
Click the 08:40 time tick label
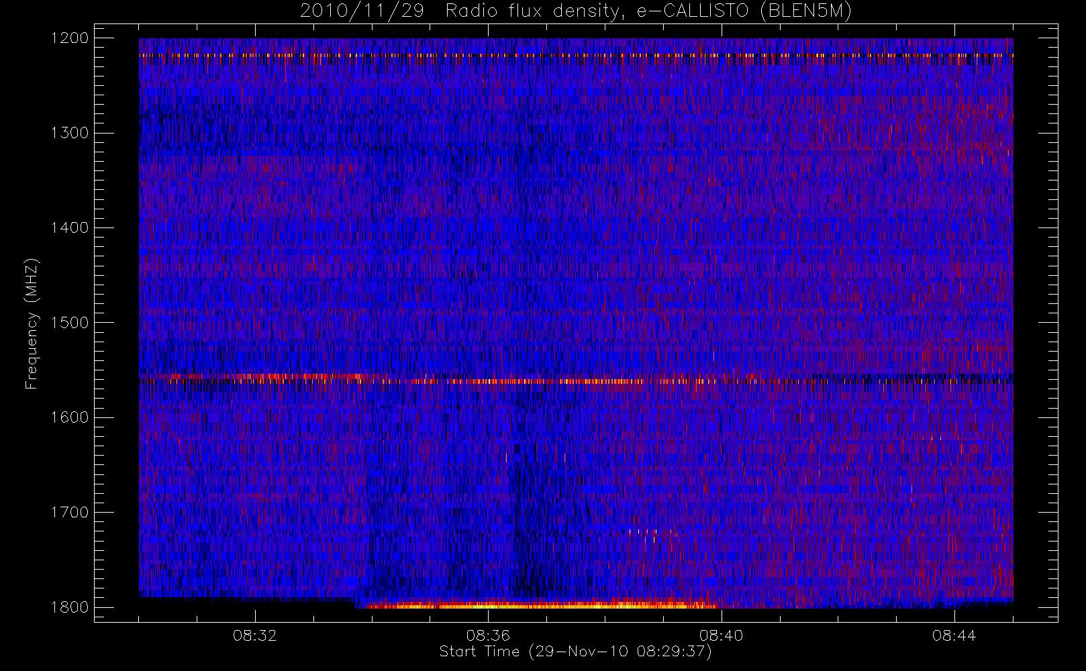pyautogui.click(x=721, y=635)
